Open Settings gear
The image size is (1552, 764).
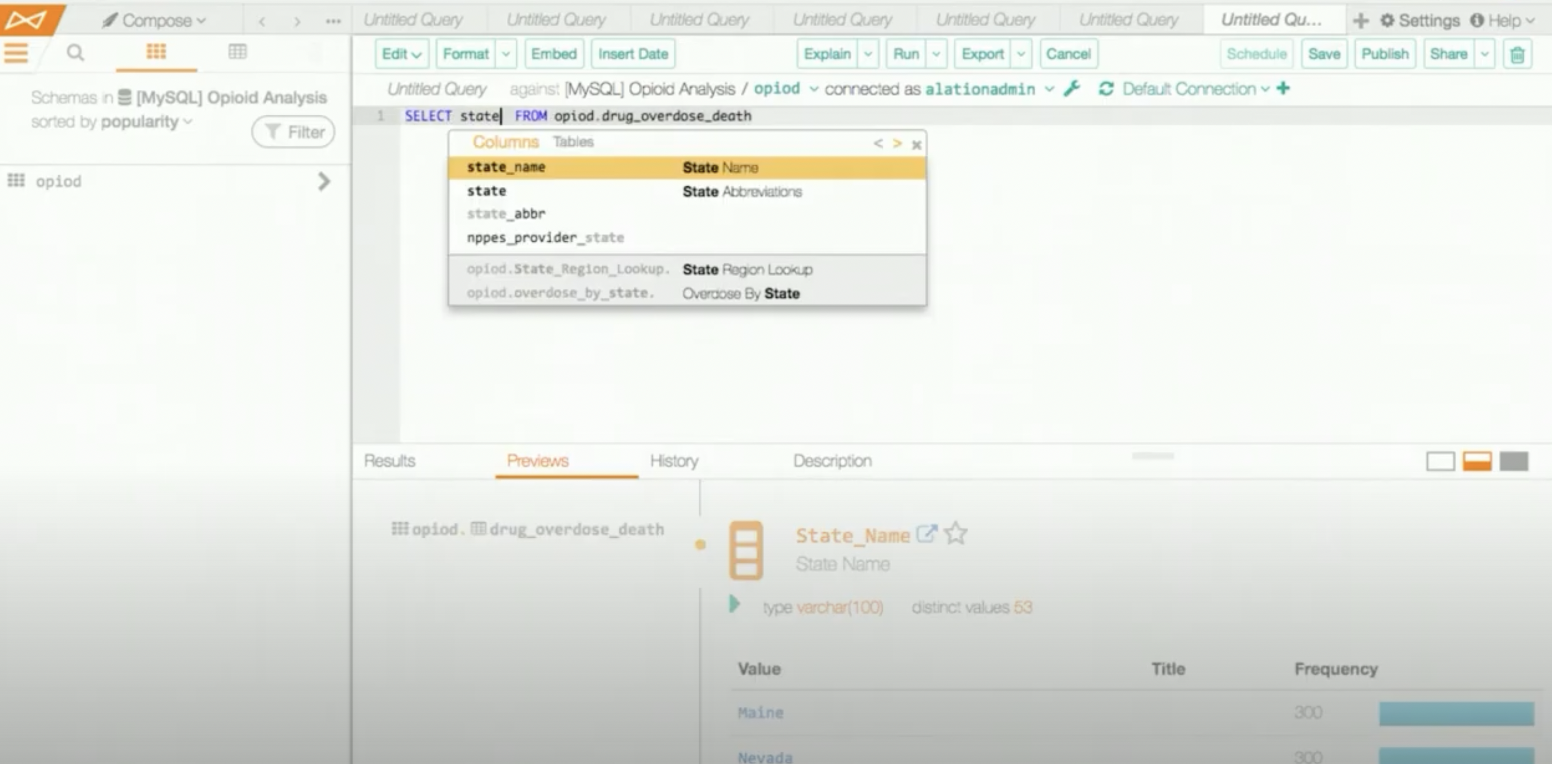[1419, 20]
